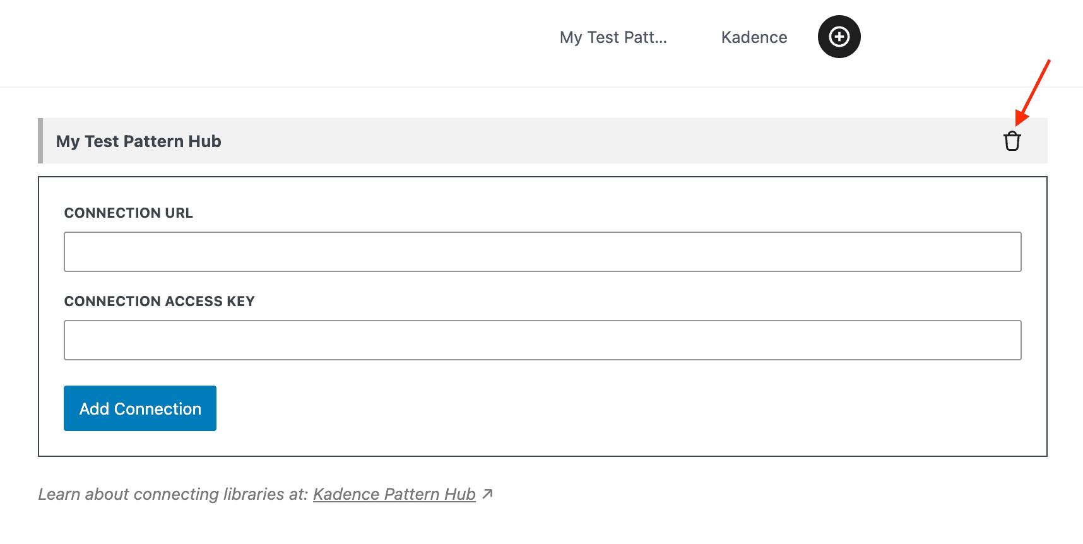1083x544 pixels.
Task: Open the Kadence menu entry
Action: click(754, 37)
